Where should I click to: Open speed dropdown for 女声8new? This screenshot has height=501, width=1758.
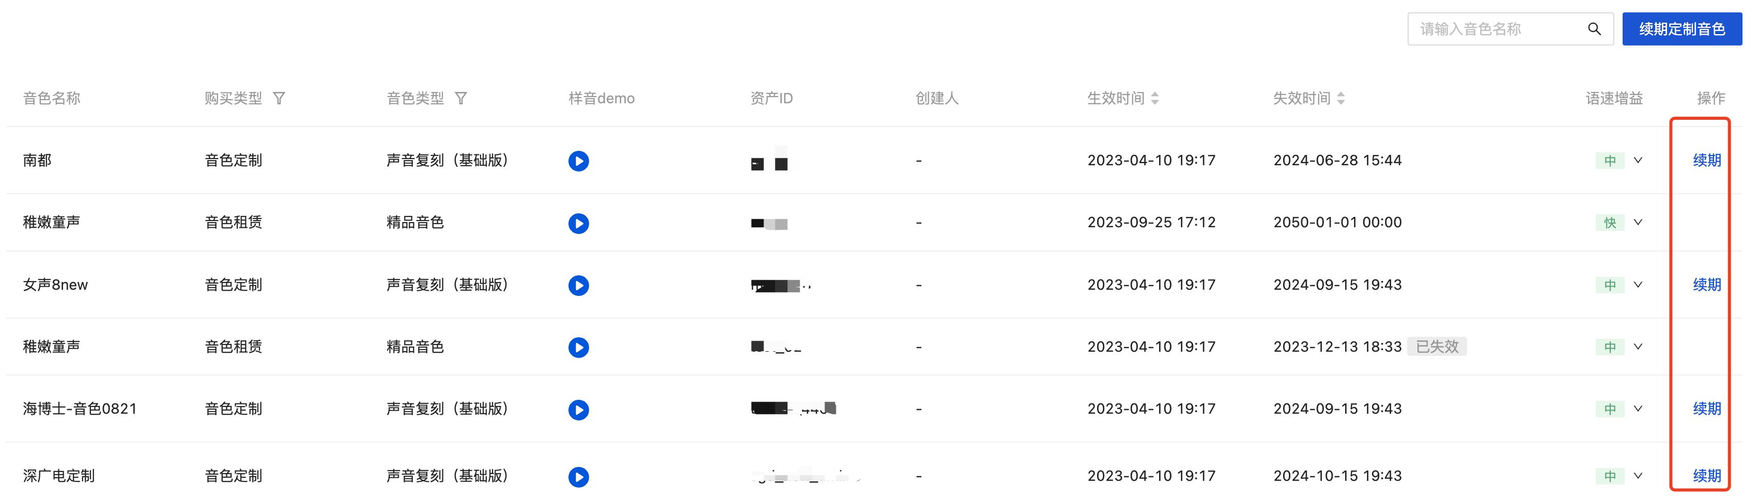(x=1638, y=285)
